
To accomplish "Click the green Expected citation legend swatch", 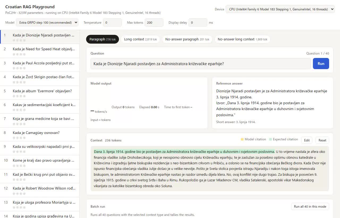I will click(270, 139).
